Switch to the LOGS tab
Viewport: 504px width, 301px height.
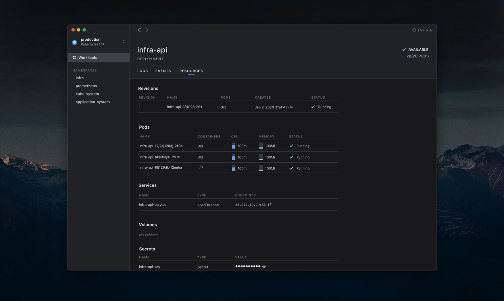[142, 71]
